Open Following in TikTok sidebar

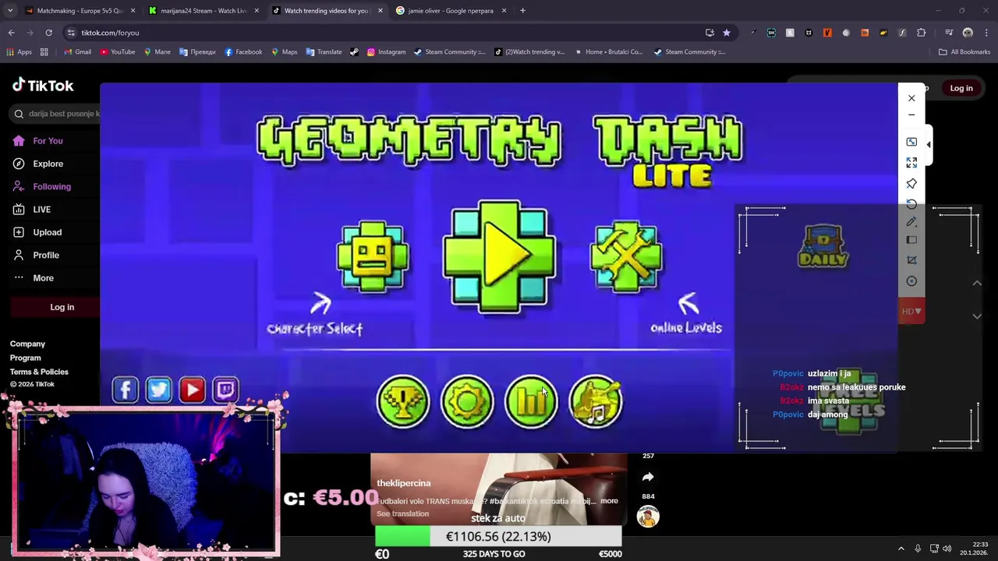[50, 186]
